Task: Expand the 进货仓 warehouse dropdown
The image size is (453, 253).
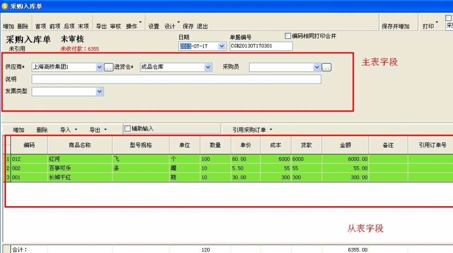Action: 208,67
